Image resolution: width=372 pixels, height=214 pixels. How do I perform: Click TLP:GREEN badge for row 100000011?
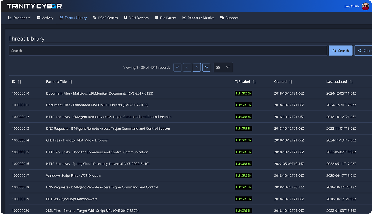pyautogui.click(x=244, y=105)
